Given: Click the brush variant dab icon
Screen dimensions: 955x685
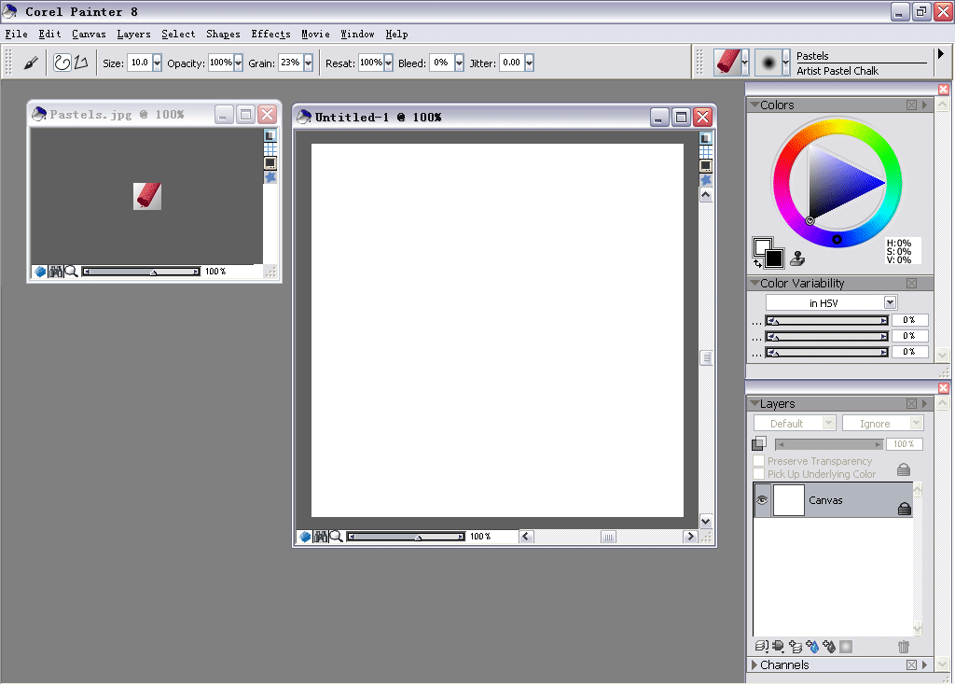Looking at the screenshot, I should pos(768,63).
